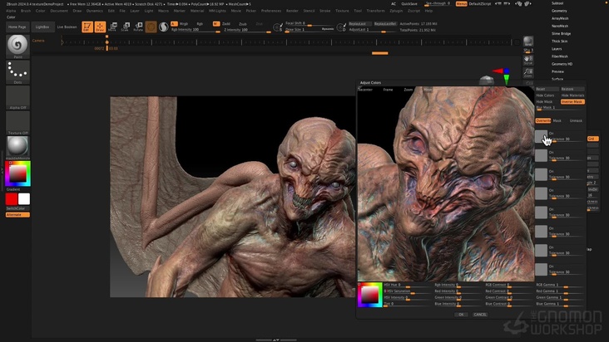Toggle the Menus button
The width and height of the screenshot is (609, 342).
462,3
